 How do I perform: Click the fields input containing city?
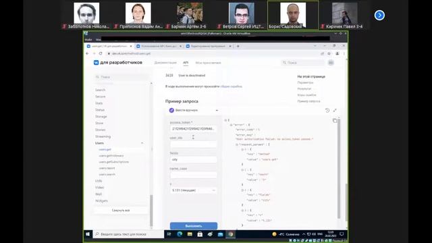194,159
